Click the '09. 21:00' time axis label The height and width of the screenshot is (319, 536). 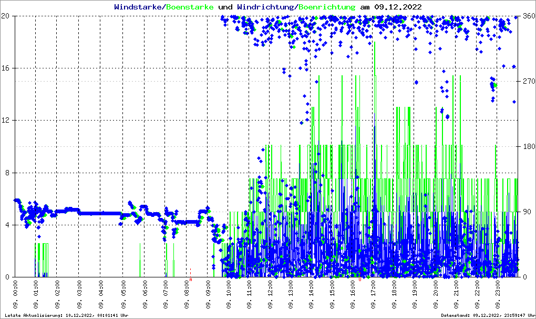point(456,295)
